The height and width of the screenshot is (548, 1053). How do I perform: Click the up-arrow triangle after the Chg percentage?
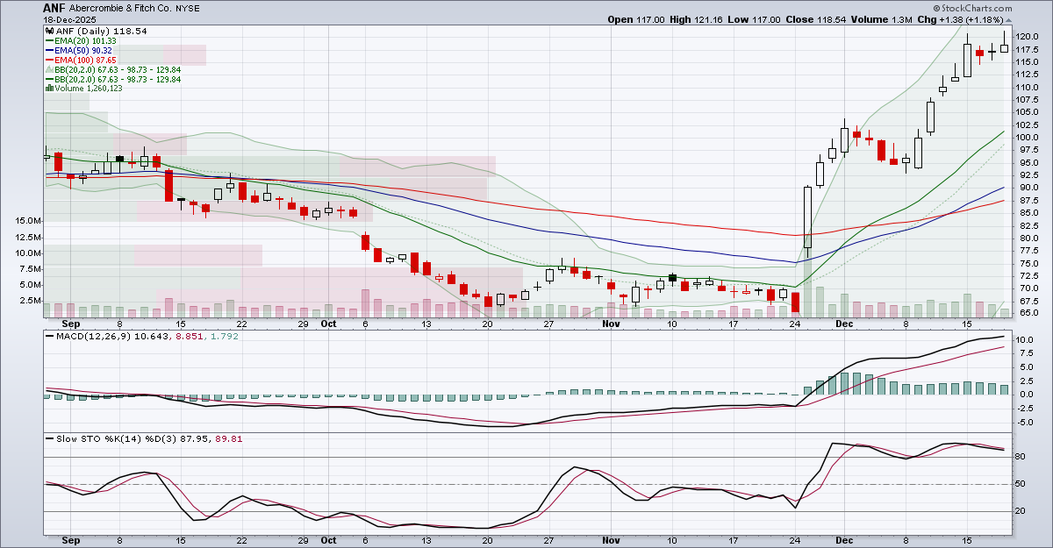[1008, 19]
